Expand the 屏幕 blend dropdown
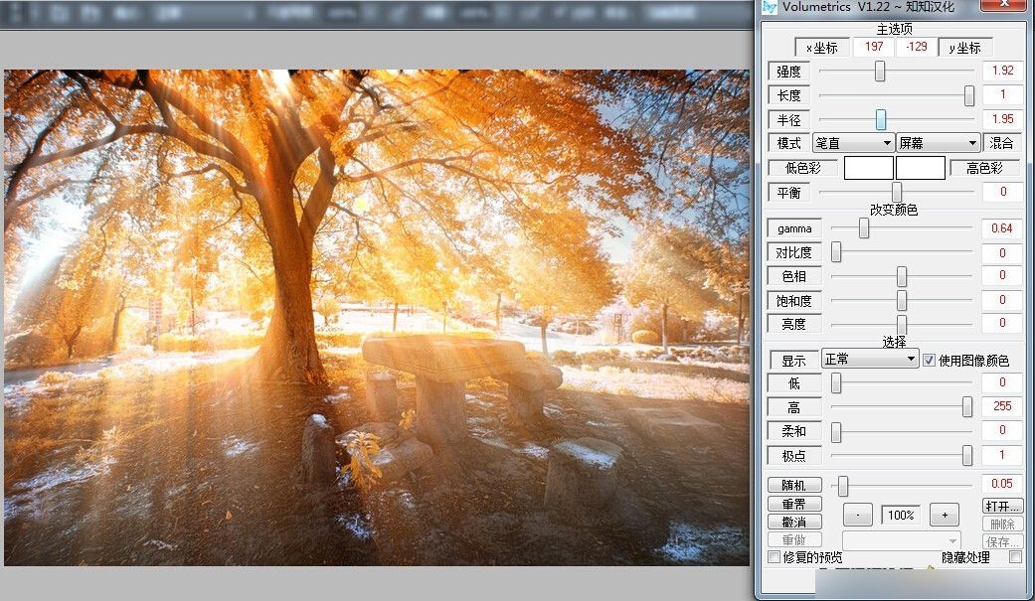The width and height of the screenshot is (1035, 601). point(938,143)
